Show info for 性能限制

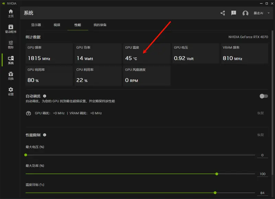[45, 135]
